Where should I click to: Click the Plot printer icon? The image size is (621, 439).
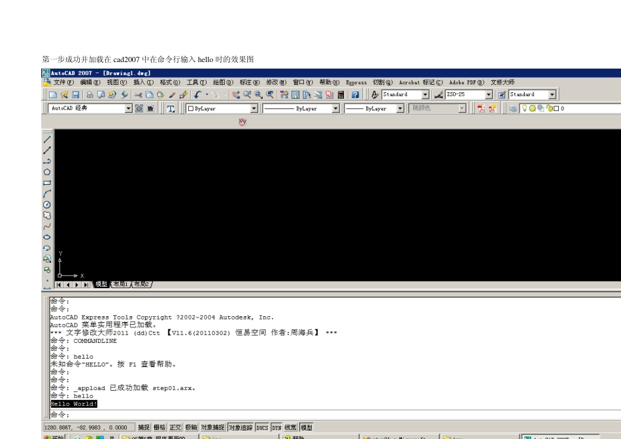tap(90, 95)
